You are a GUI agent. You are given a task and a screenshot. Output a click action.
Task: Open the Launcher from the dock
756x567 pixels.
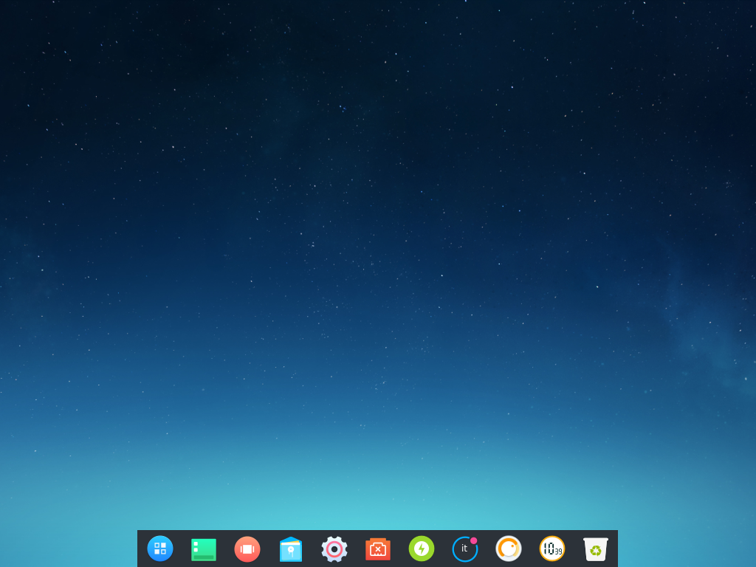[x=160, y=549]
